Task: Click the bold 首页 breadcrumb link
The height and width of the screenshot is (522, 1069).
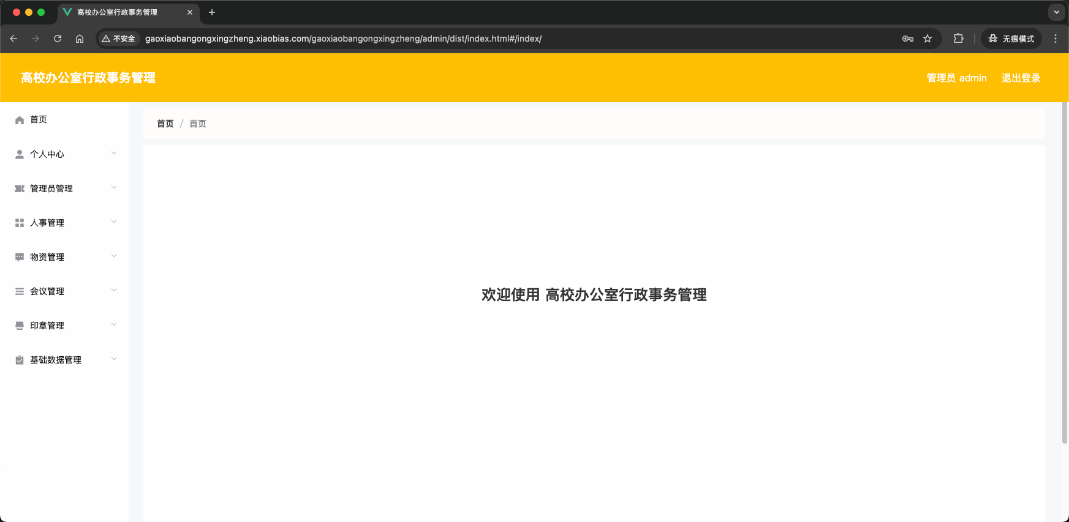Action: [165, 124]
